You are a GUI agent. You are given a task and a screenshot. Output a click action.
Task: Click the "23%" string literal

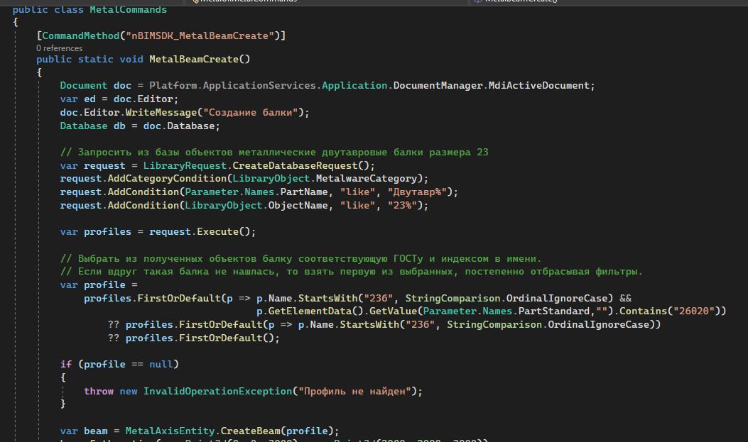(x=402, y=205)
